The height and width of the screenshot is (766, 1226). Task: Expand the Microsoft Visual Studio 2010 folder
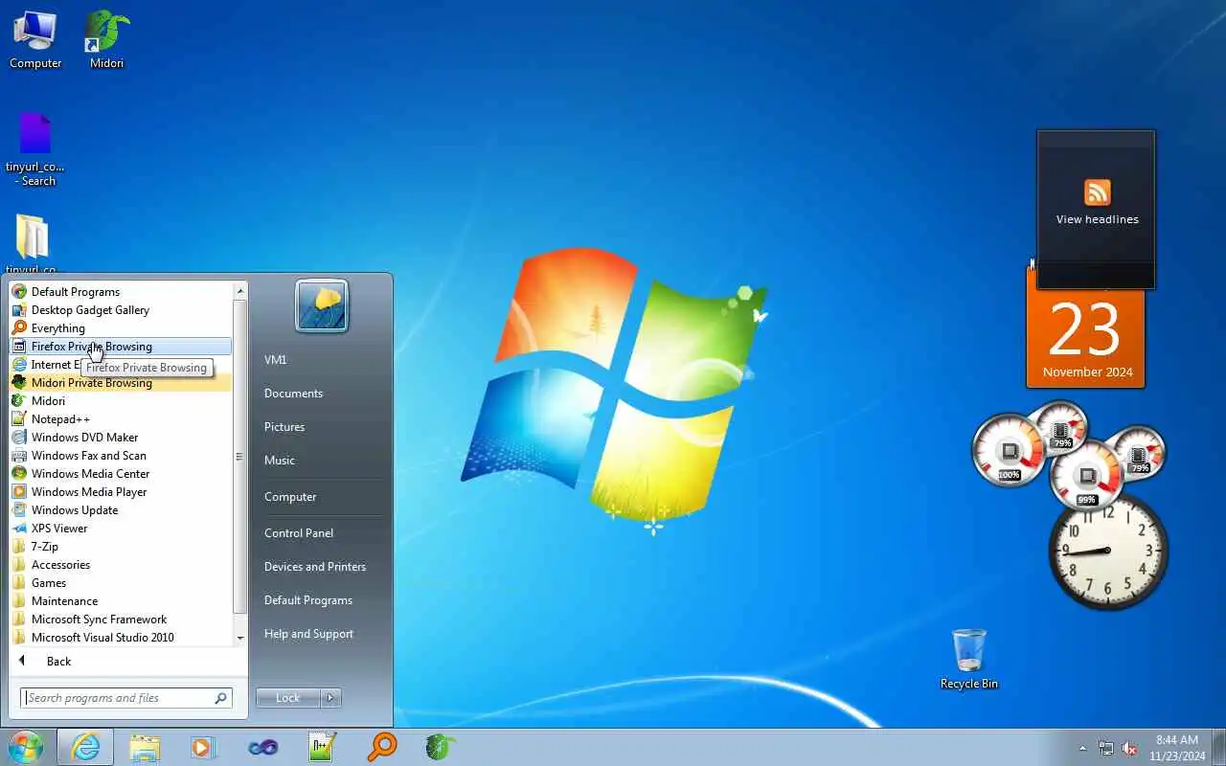click(121, 638)
